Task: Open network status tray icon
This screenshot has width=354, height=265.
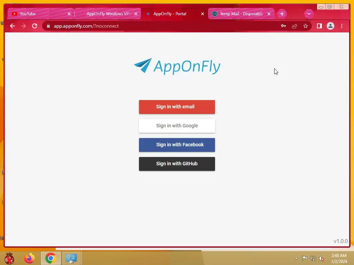Action: click(x=313, y=258)
